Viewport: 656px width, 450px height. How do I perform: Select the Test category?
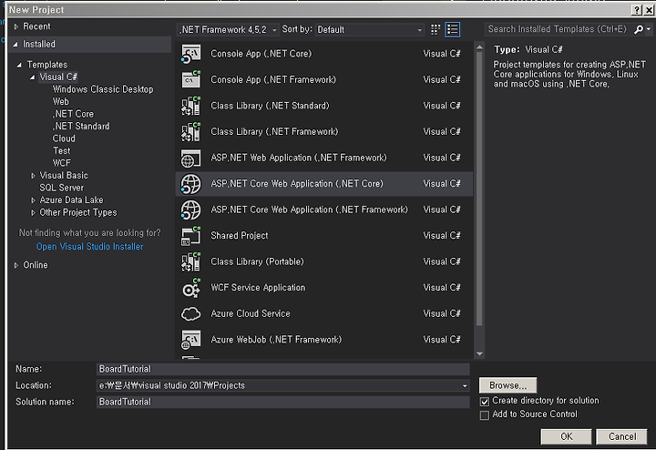click(62, 151)
